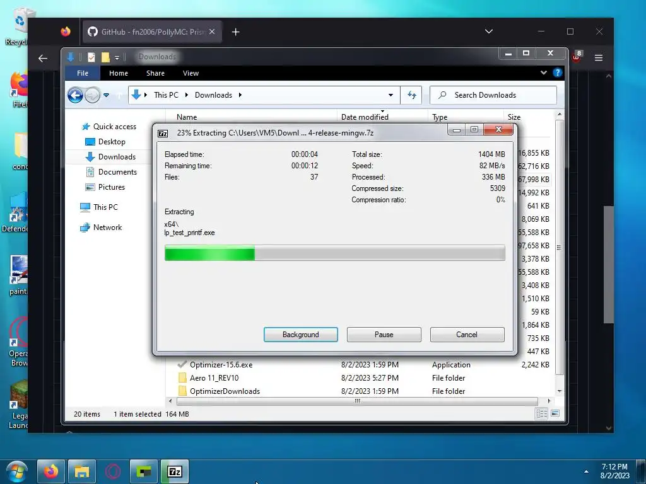This screenshot has height=484, width=646.
Task: Click the Search Downloads field
Action: click(x=493, y=95)
